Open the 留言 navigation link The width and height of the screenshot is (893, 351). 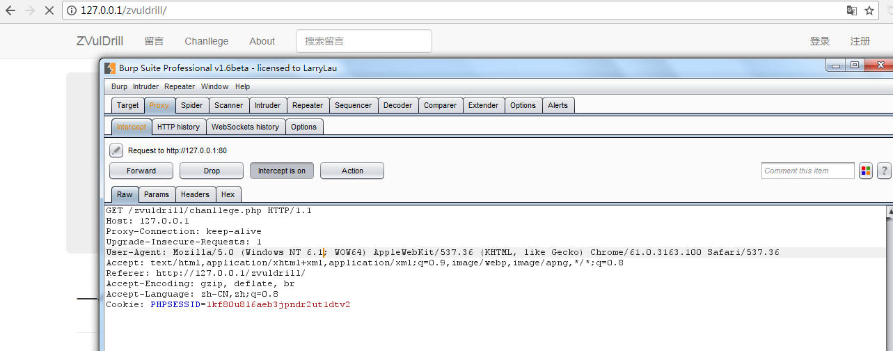[154, 41]
